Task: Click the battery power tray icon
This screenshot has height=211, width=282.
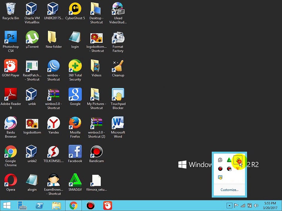Action: coord(249,206)
